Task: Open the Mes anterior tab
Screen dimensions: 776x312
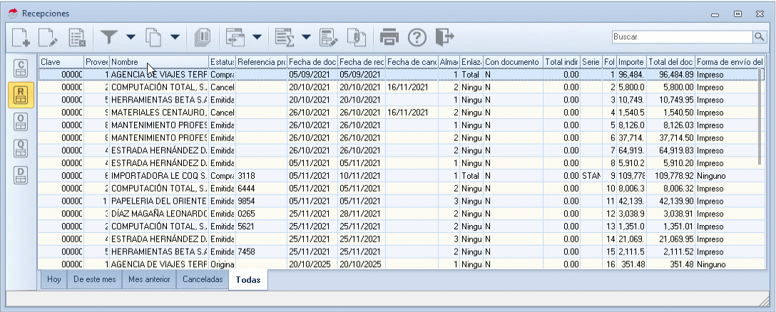Action: point(149,280)
